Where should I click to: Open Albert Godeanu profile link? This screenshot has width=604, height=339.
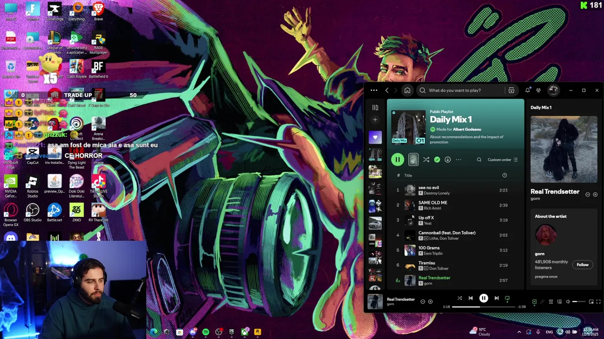pos(467,129)
